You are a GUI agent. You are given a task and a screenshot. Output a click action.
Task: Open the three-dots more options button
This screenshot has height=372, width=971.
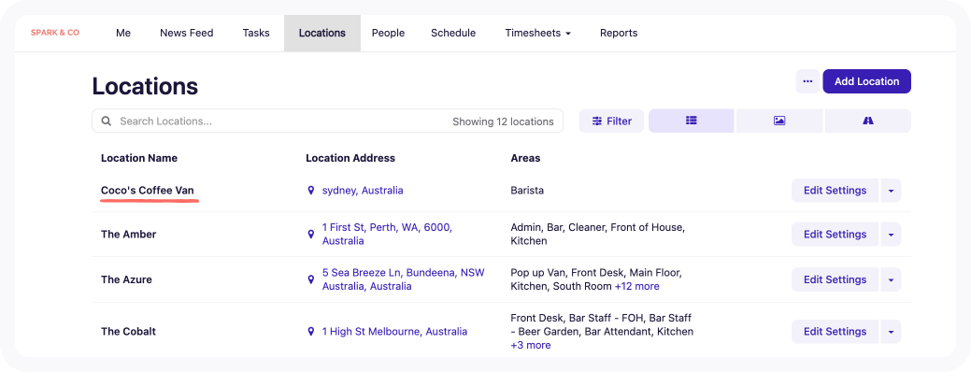click(x=807, y=81)
